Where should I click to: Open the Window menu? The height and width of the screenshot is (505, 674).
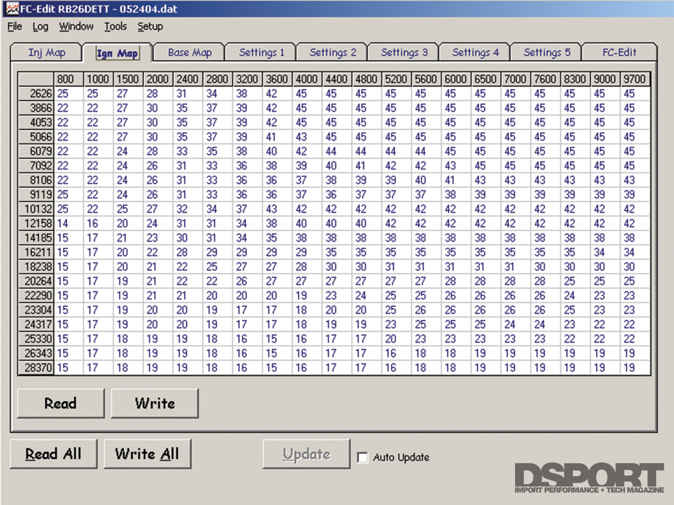pos(76,27)
